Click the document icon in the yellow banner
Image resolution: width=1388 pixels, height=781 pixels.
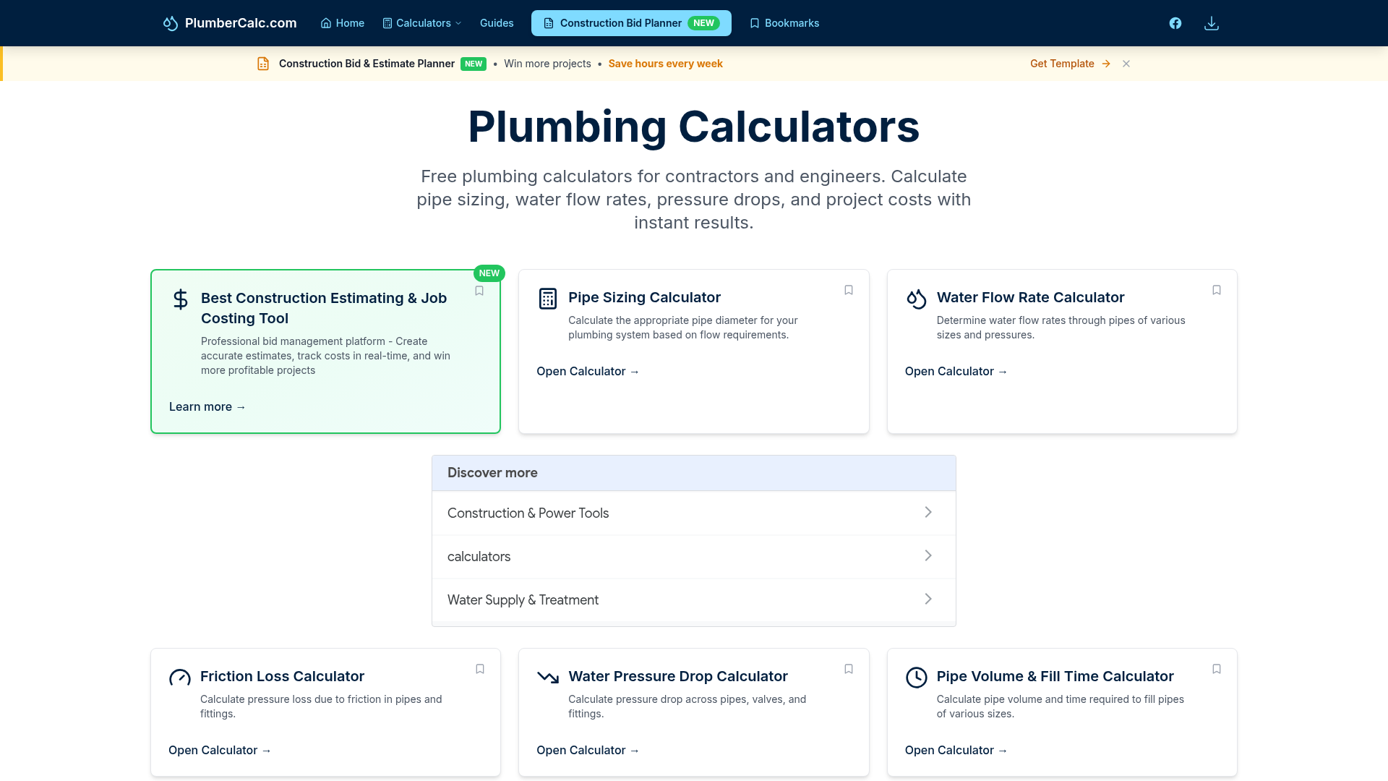[x=263, y=64]
